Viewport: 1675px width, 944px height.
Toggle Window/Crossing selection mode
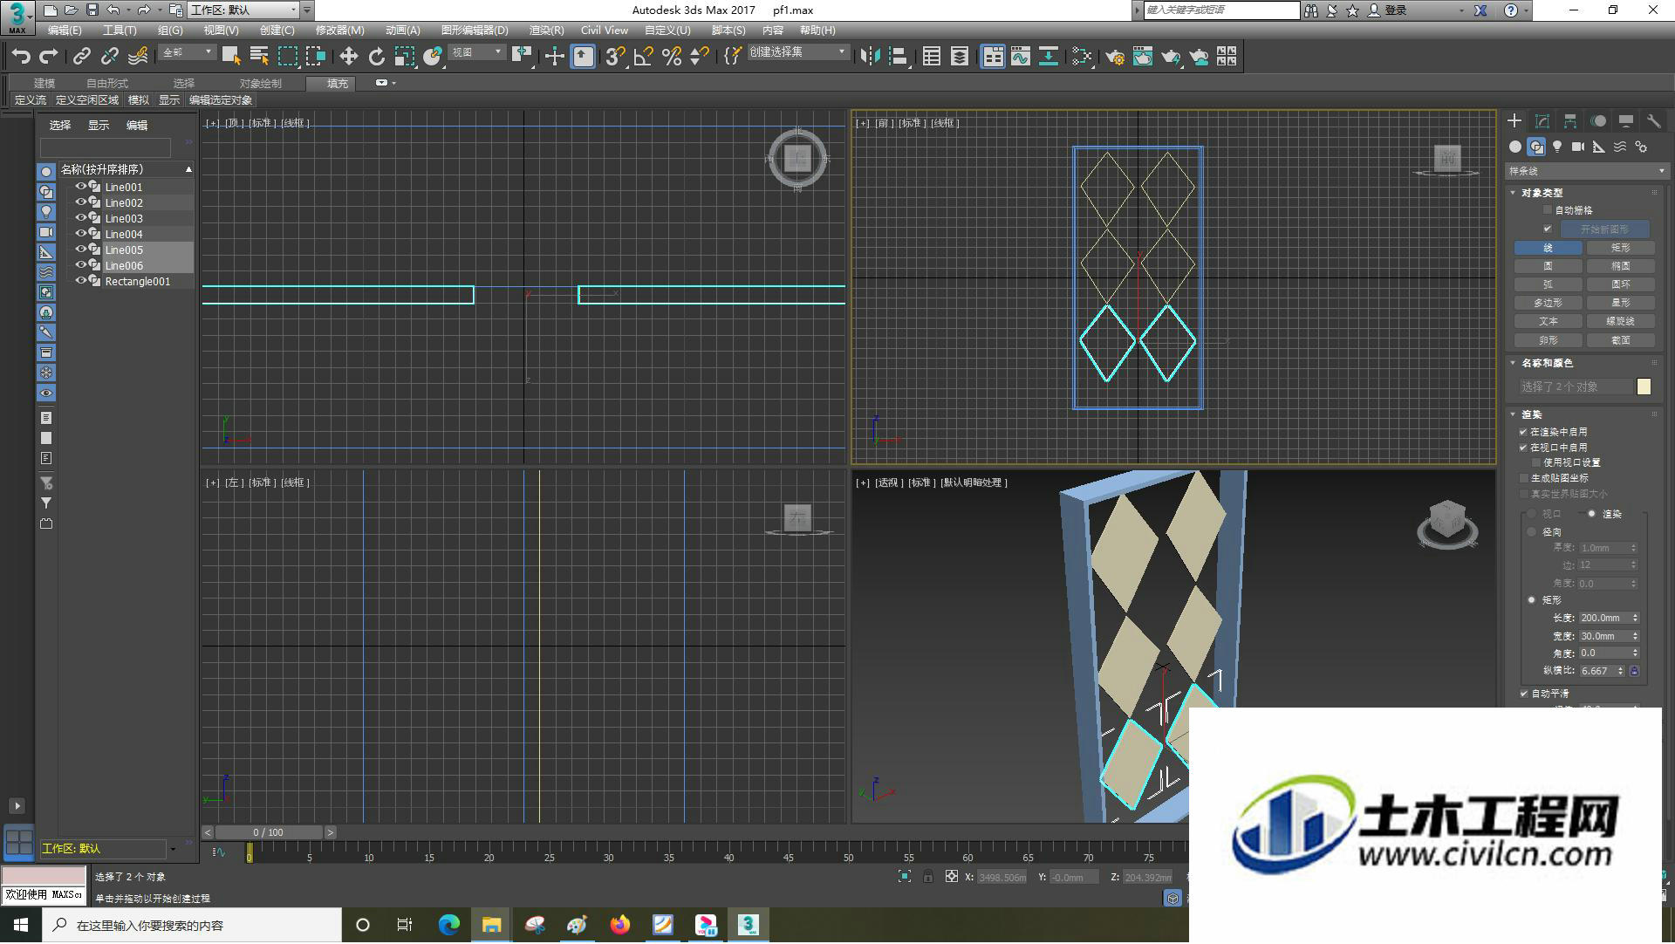pos(315,57)
